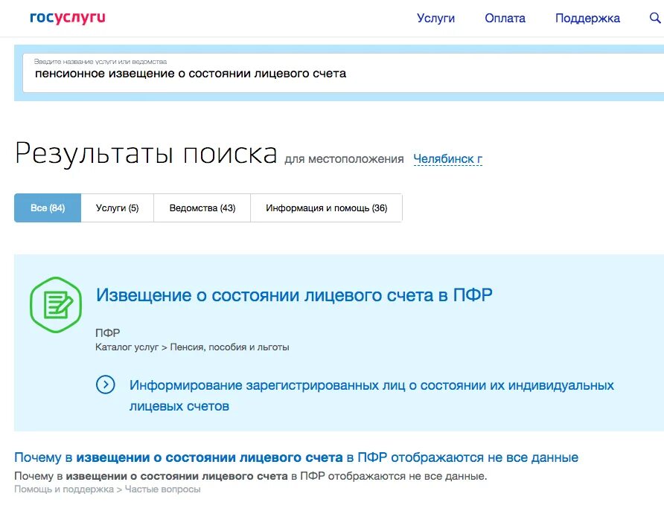Focus the service search input field
The width and height of the screenshot is (664, 508).
[x=343, y=73]
